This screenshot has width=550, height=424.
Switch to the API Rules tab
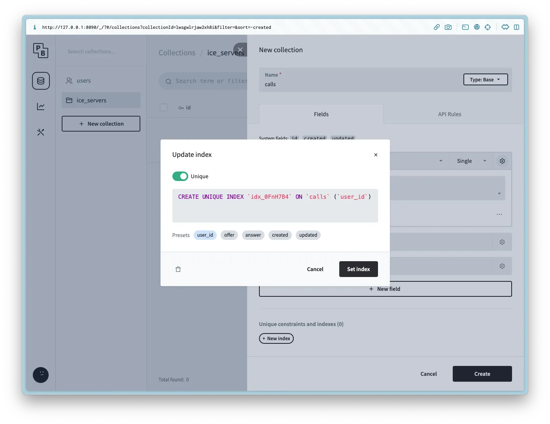coord(450,114)
